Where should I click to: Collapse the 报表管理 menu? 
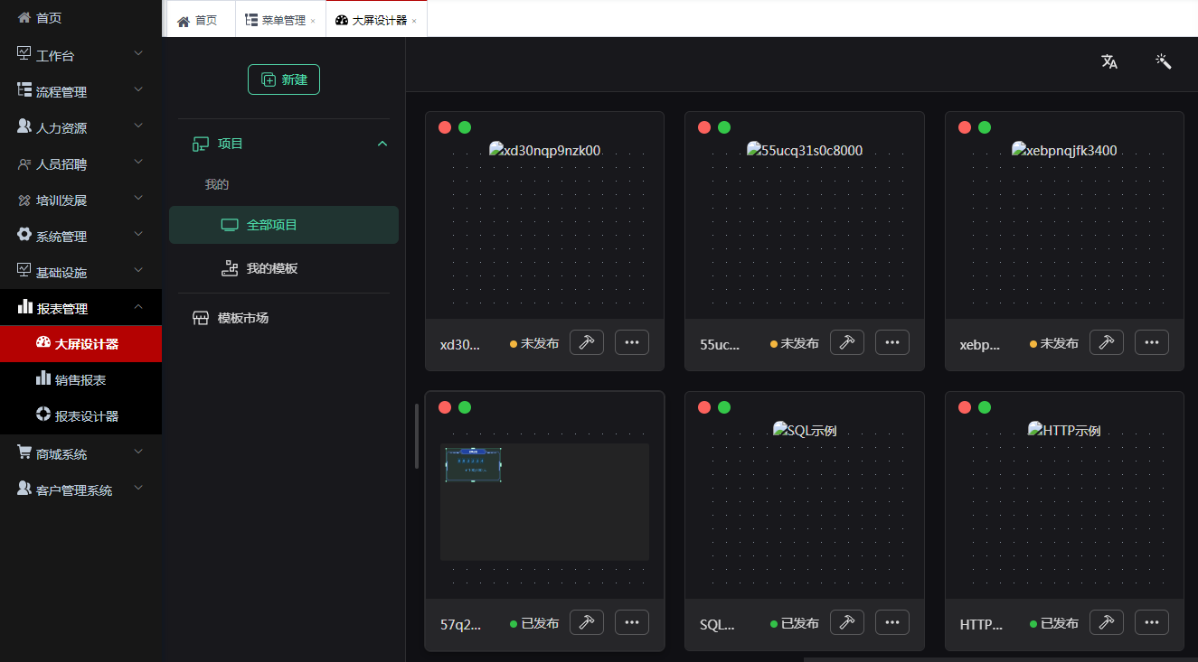pos(80,308)
